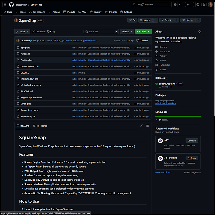Edit repository details gear icon in About
This screenshot has height=215, width=215.
(199, 31)
